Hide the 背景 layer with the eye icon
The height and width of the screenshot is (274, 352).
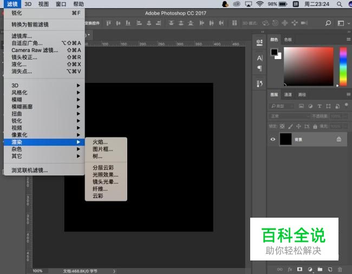(x=273, y=139)
